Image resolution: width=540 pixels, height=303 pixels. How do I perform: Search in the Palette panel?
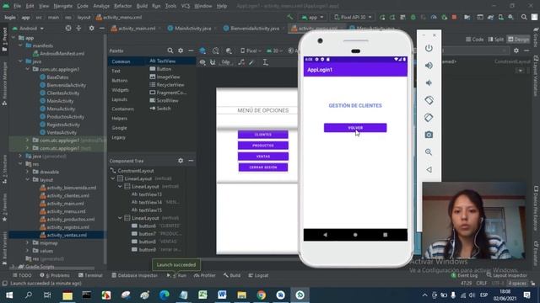tap(170, 50)
